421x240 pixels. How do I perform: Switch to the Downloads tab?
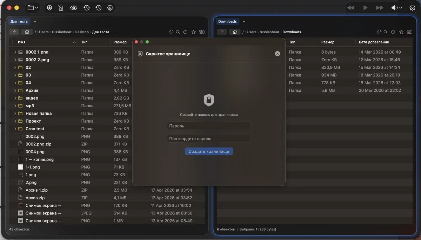pyautogui.click(x=227, y=21)
